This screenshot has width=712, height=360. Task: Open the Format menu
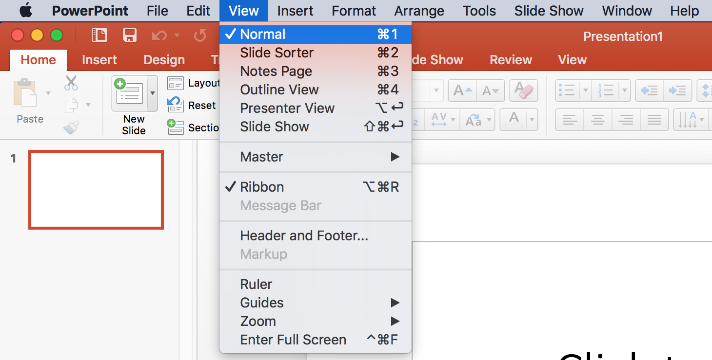click(354, 11)
